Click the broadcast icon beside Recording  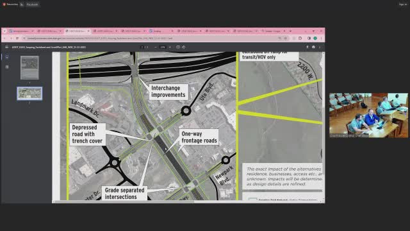[x=22, y=4]
